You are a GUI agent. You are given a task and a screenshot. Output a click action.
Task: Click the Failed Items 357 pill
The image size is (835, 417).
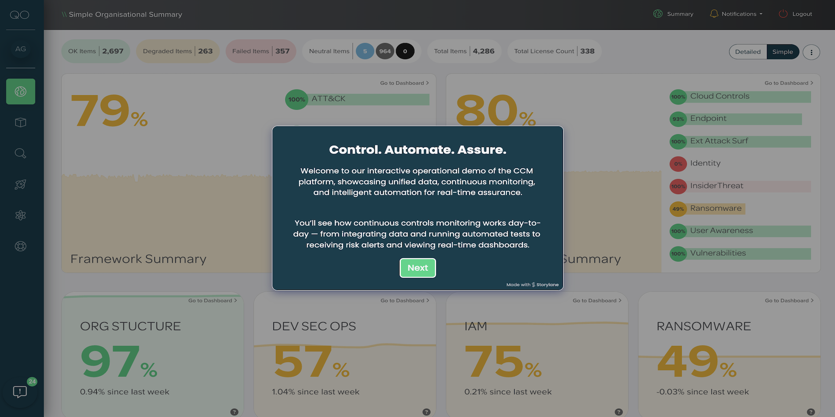tap(261, 51)
